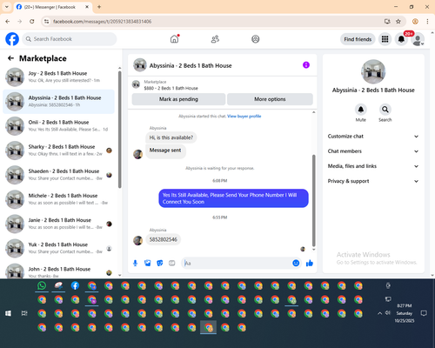Screen dimensions: 435x348
Task: Show hidden system tray icons
Action: pyautogui.click(x=379, y=313)
